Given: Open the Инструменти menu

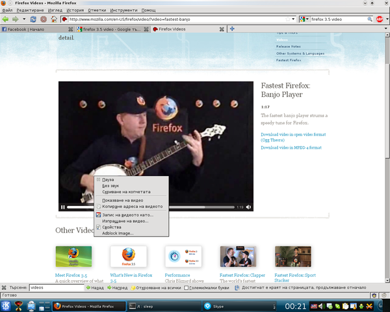Looking at the screenshot, I should click(x=124, y=10).
